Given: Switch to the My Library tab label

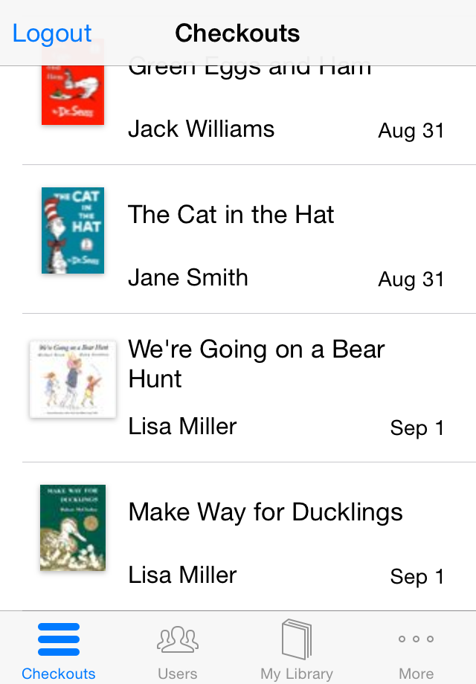Looking at the screenshot, I should click(x=297, y=674).
